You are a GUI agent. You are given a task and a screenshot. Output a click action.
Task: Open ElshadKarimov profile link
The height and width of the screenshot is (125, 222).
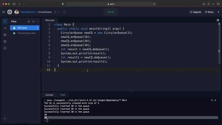click(x=28, y=12)
